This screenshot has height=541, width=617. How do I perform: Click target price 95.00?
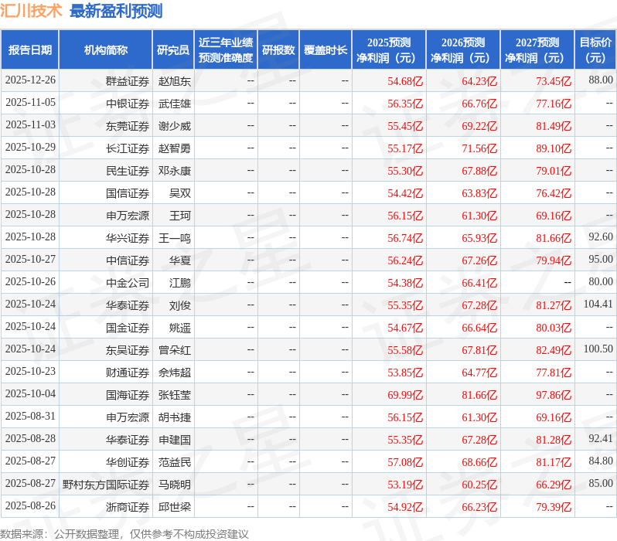[x=601, y=259]
